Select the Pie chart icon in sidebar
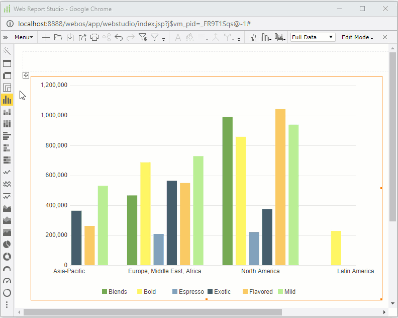 click(7, 245)
